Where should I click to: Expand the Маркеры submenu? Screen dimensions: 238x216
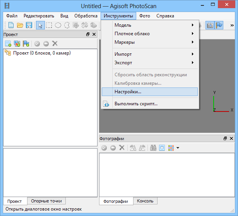[x=150, y=42]
